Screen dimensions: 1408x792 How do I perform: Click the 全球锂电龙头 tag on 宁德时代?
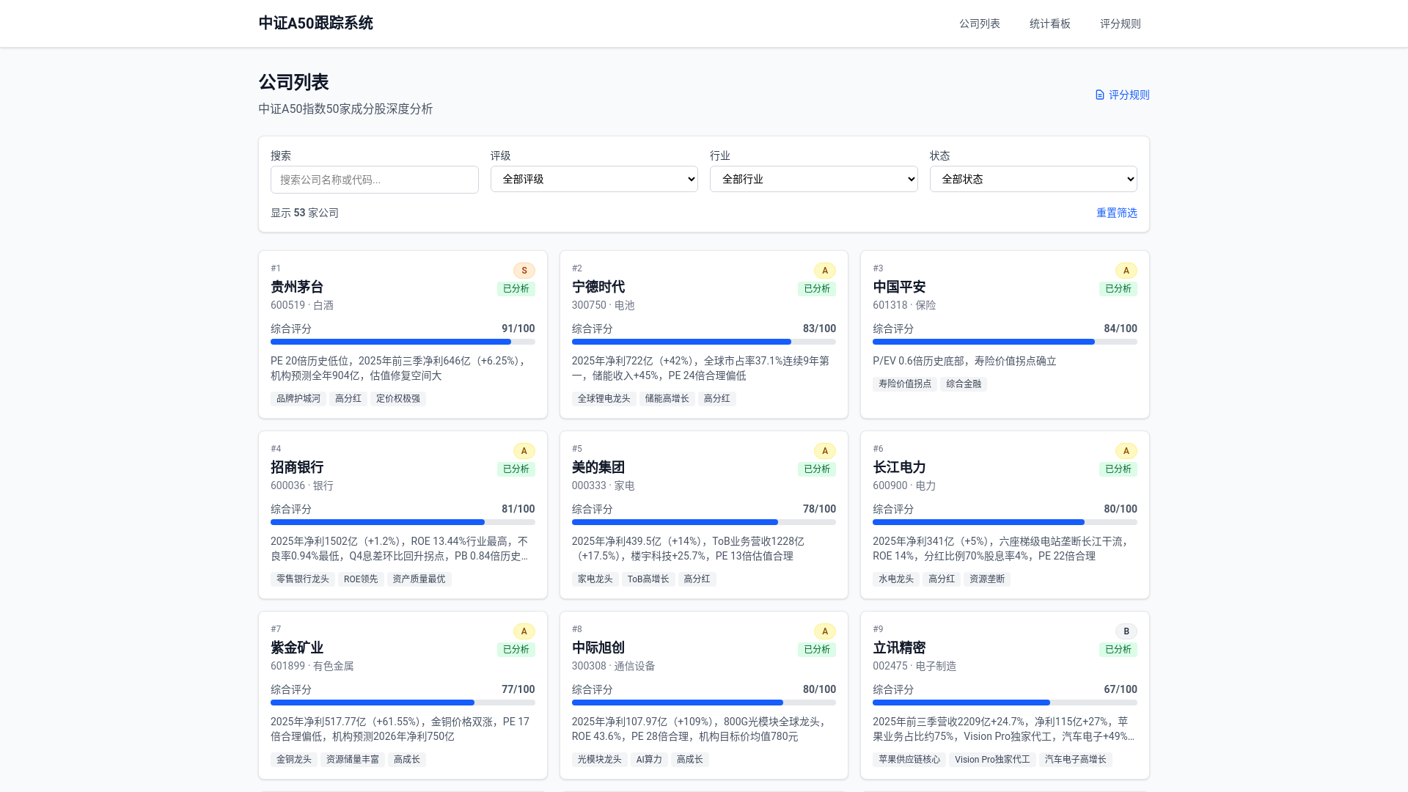pos(604,399)
